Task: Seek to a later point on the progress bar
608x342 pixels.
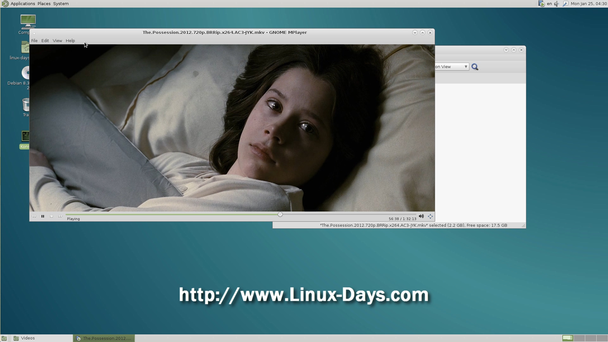Action: tap(348, 214)
